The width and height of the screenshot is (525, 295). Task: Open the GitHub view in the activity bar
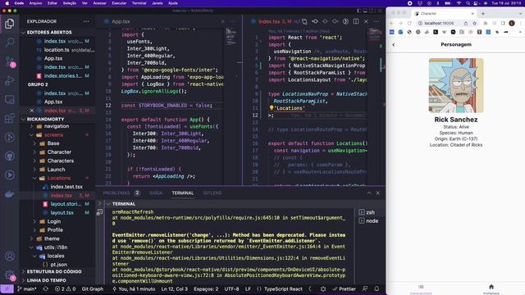(x=9, y=157)
